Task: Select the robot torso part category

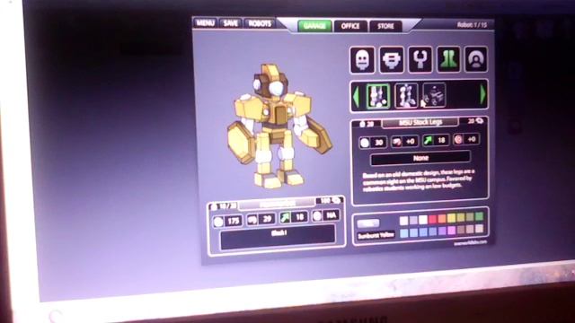Action: pyautogui.click(x=392, y=60)
